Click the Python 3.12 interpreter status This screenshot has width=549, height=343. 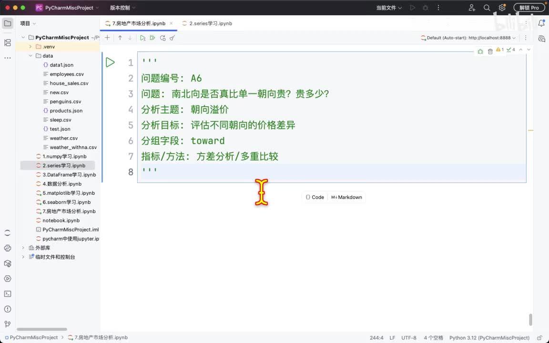489,338
